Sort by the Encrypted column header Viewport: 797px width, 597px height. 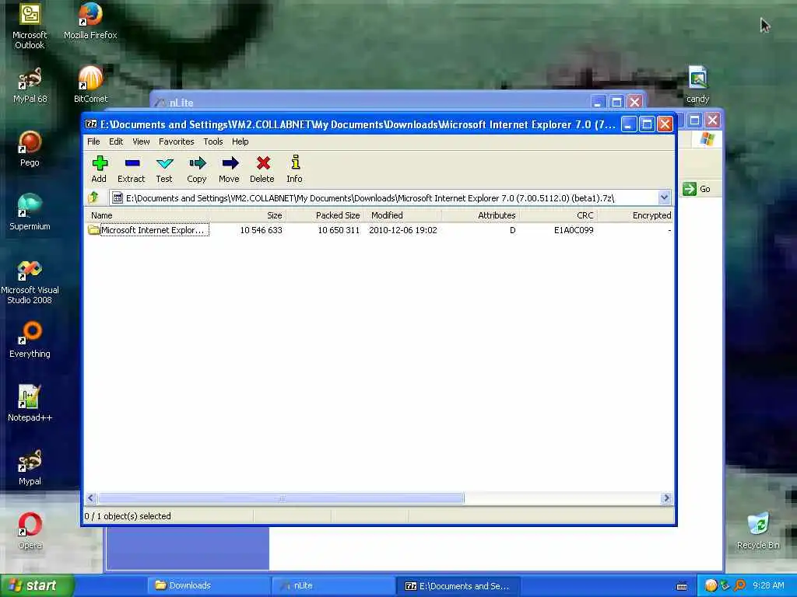635,215
